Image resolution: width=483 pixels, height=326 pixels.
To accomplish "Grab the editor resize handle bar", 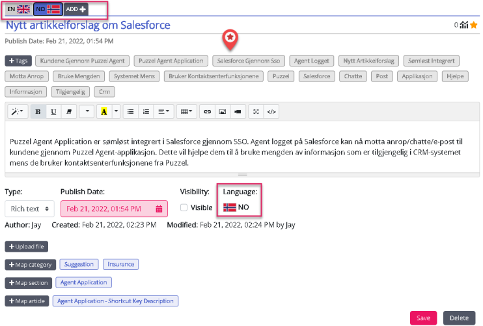I will pyautogui.click(x=242, y=175).
